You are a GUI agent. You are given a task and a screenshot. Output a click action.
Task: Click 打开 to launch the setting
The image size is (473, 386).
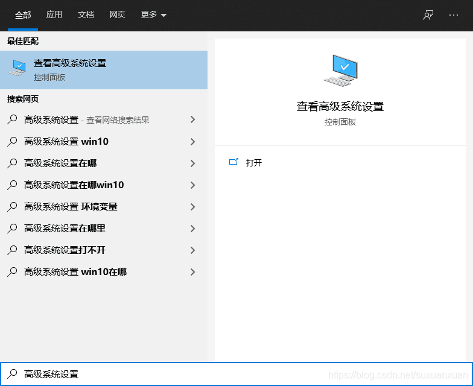(x=253, y=163)
